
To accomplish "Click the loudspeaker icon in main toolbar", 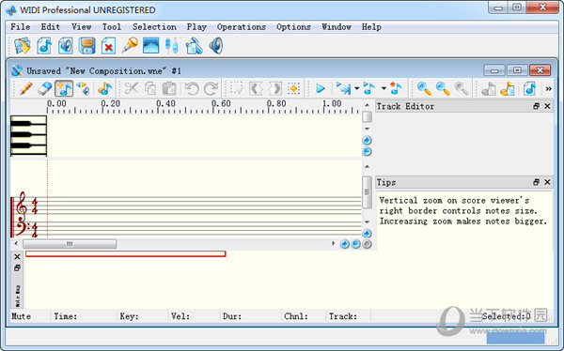I will tap(216, 46).
